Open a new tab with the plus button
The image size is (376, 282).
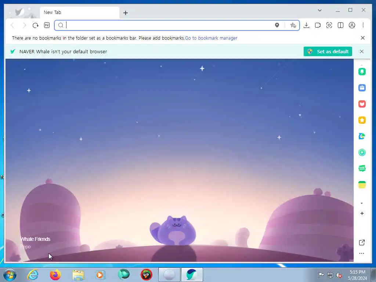point(126,13)
